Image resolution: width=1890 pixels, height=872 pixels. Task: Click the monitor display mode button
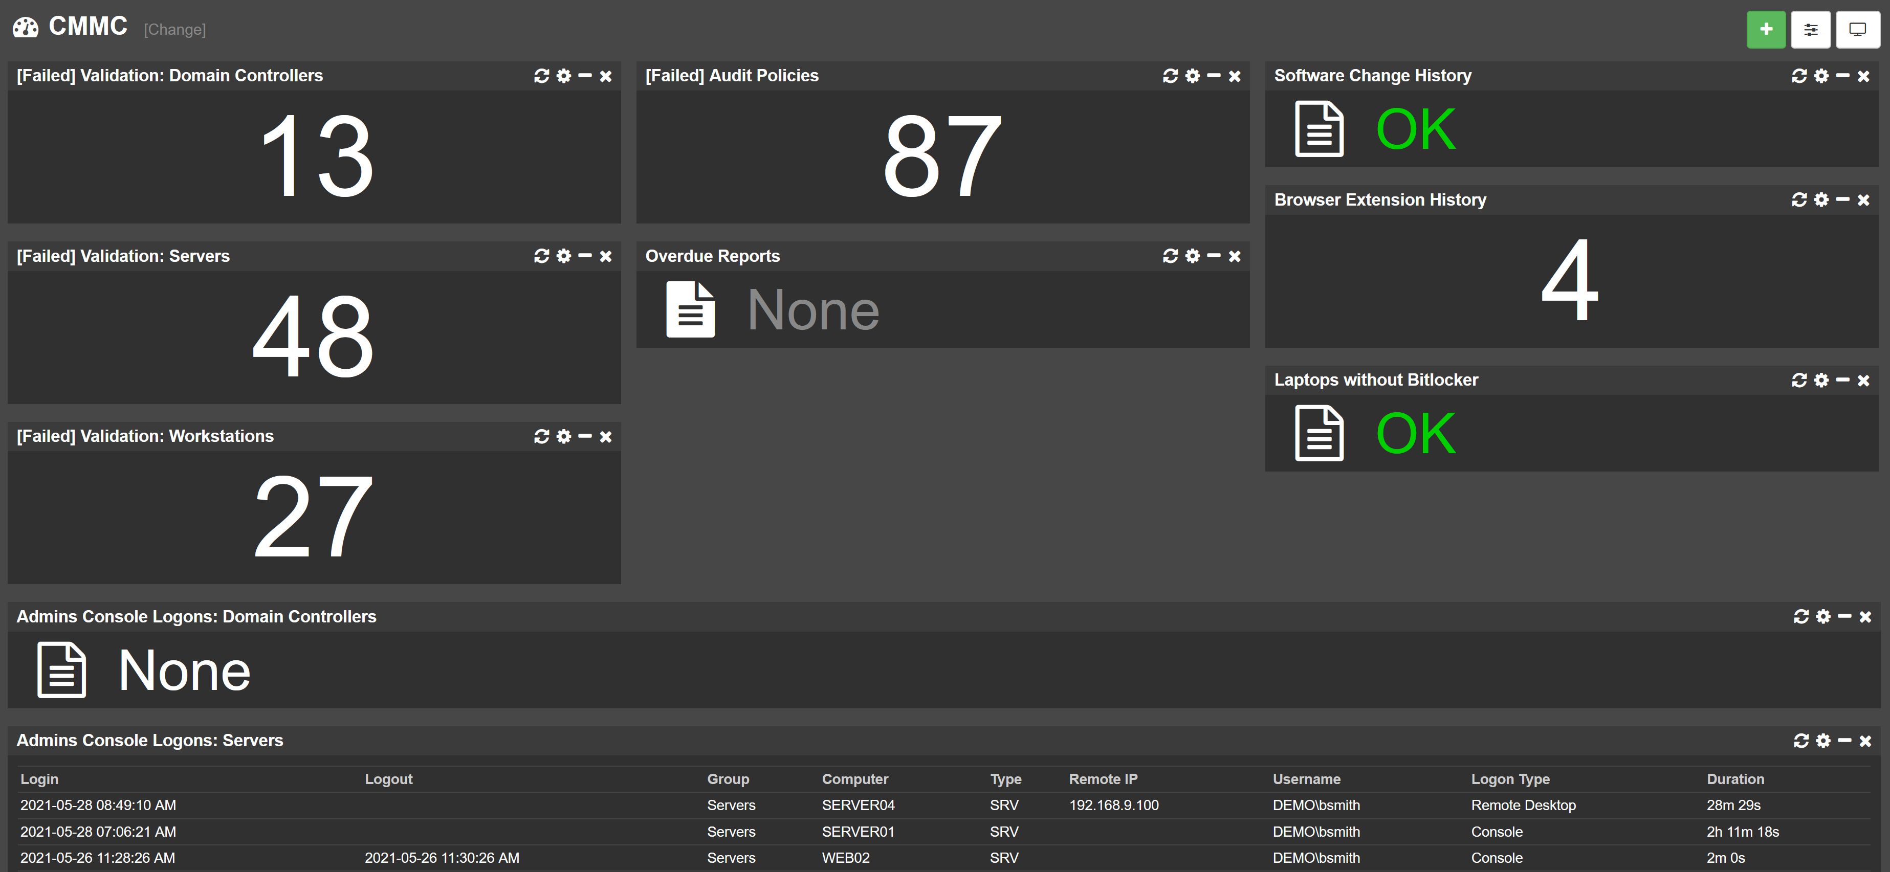coord(1857,29)
